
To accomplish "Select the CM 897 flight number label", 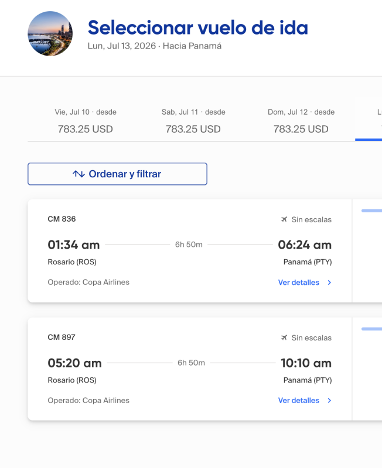I will click(x=62, y=337).
